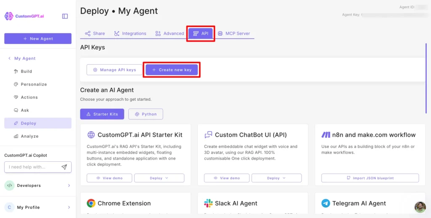The height and width of the screenshot is (218, 431).
Task: Click the globe icon on API Starter Kit
Action: pos(91,135)
